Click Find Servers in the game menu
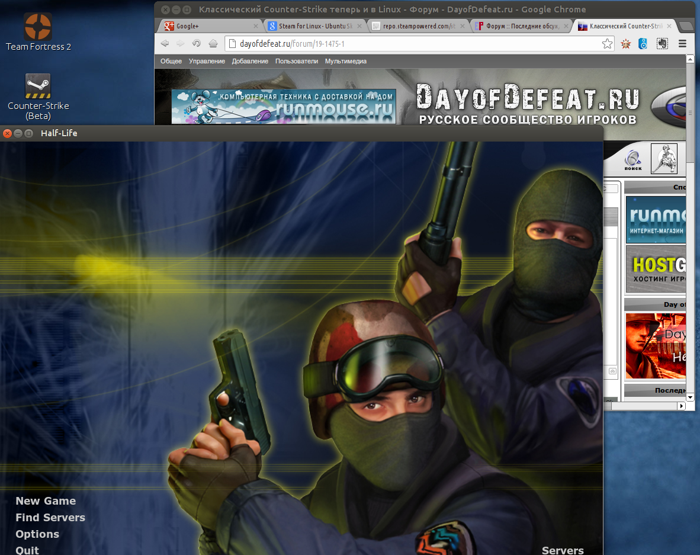 pos(50,518)
